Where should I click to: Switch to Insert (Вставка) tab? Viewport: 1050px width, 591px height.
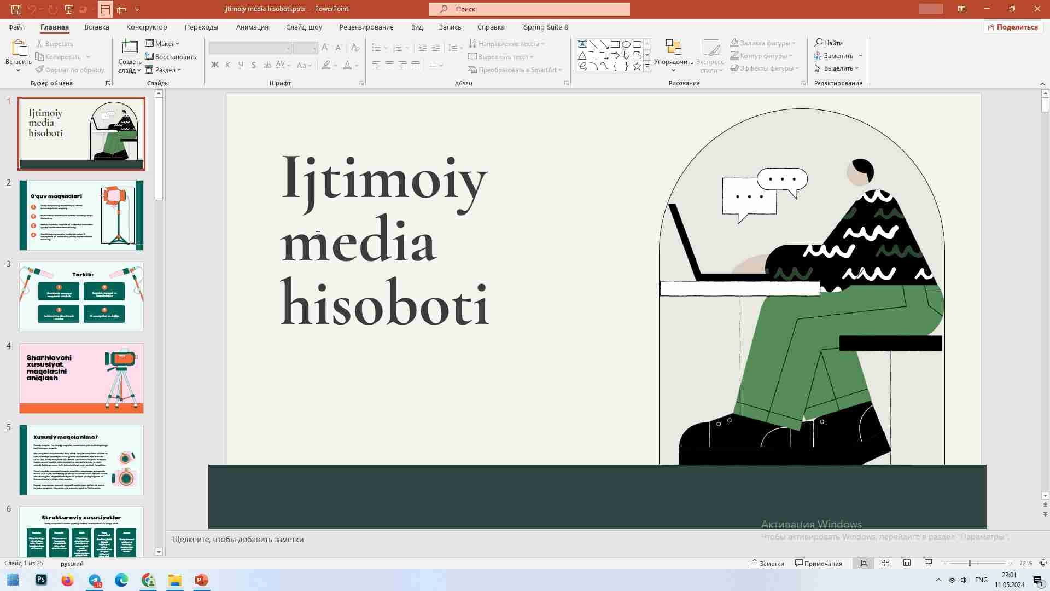97,27
